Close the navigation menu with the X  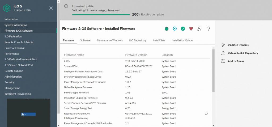coord(51,8)
